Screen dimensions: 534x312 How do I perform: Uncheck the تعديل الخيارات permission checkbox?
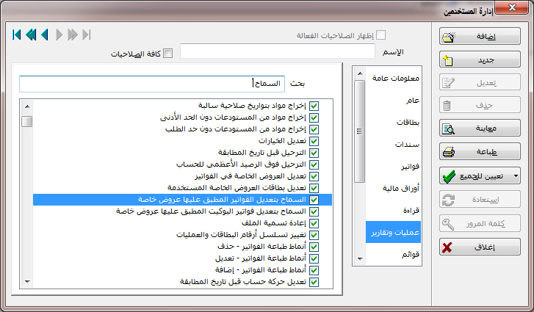314,141
